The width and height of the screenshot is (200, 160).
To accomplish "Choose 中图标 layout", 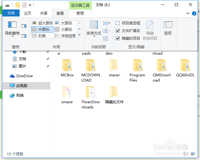I will (x=43, y=29).
